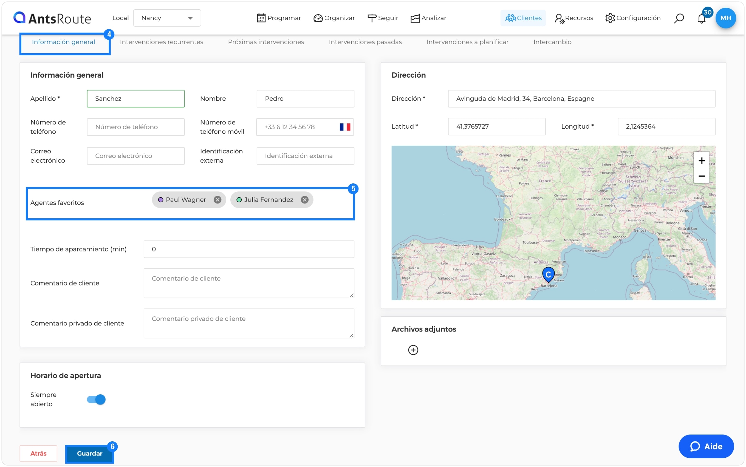Switch to Próximas intervenciones tab
The height and width of the screenshot is (467, 746).
(x=266, y=42)
